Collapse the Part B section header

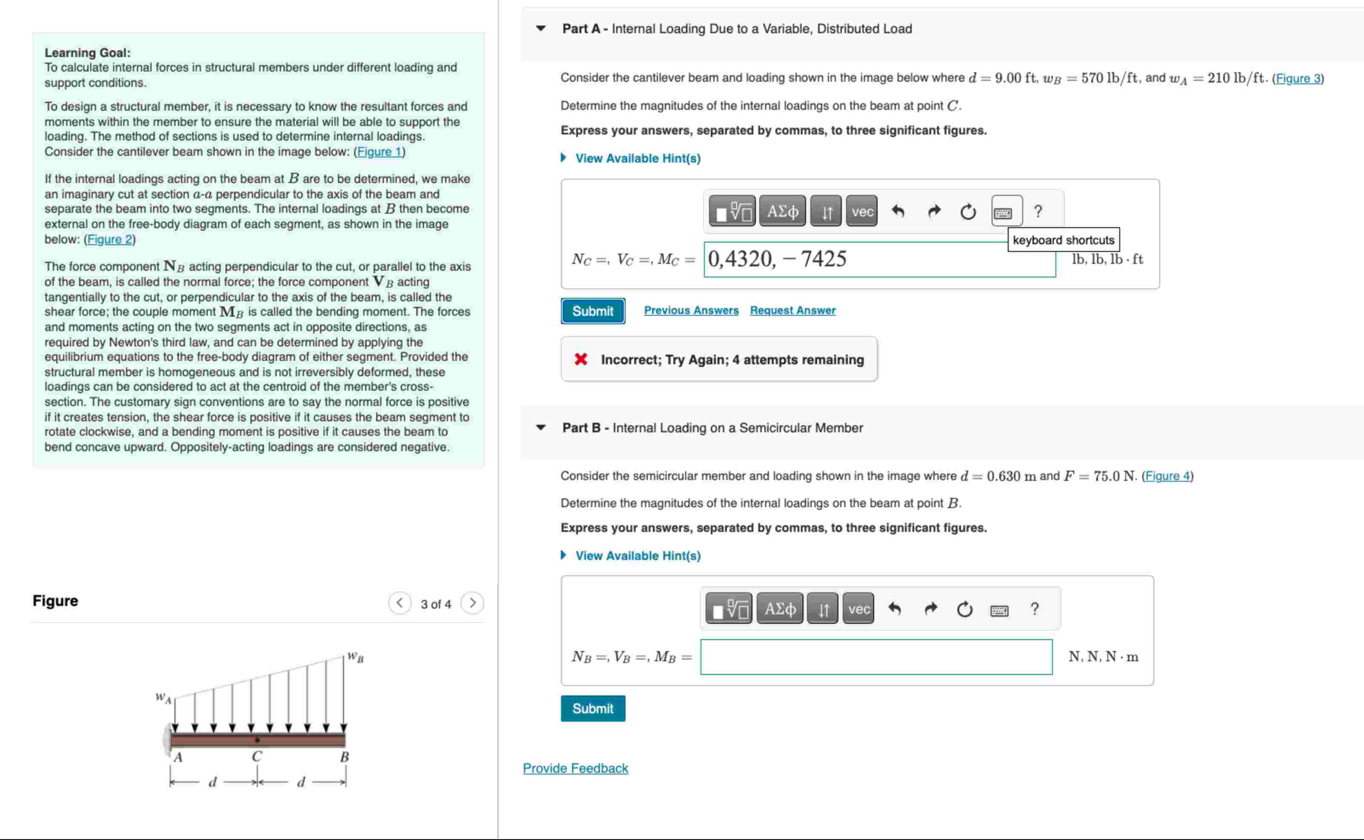[x=540, y=427]
